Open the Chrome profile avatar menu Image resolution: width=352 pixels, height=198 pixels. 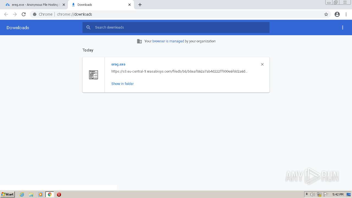[337, 14]
